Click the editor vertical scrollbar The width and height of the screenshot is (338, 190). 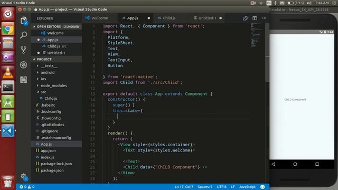click(267, 53)
